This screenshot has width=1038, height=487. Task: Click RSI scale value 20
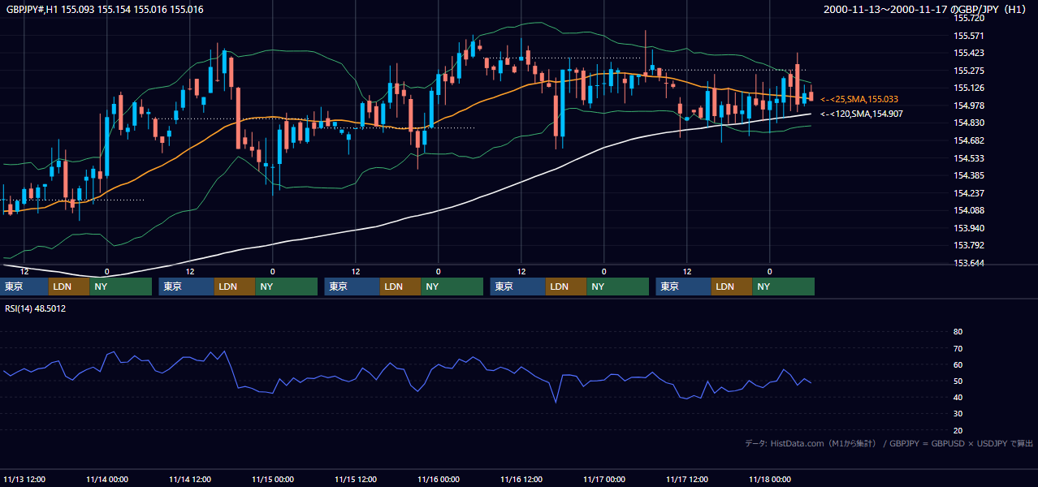958,430
